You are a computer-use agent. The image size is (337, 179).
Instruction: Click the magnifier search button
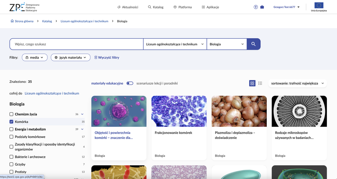[253, 44]
